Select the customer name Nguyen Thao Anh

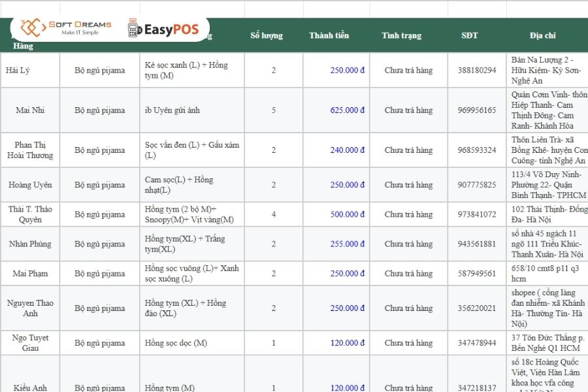coord(30,308)
